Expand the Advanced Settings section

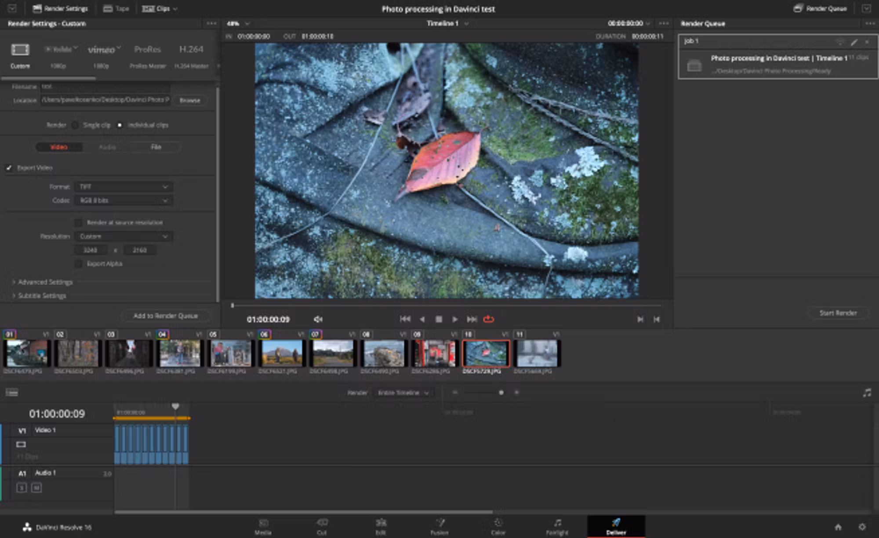point(43,282)
